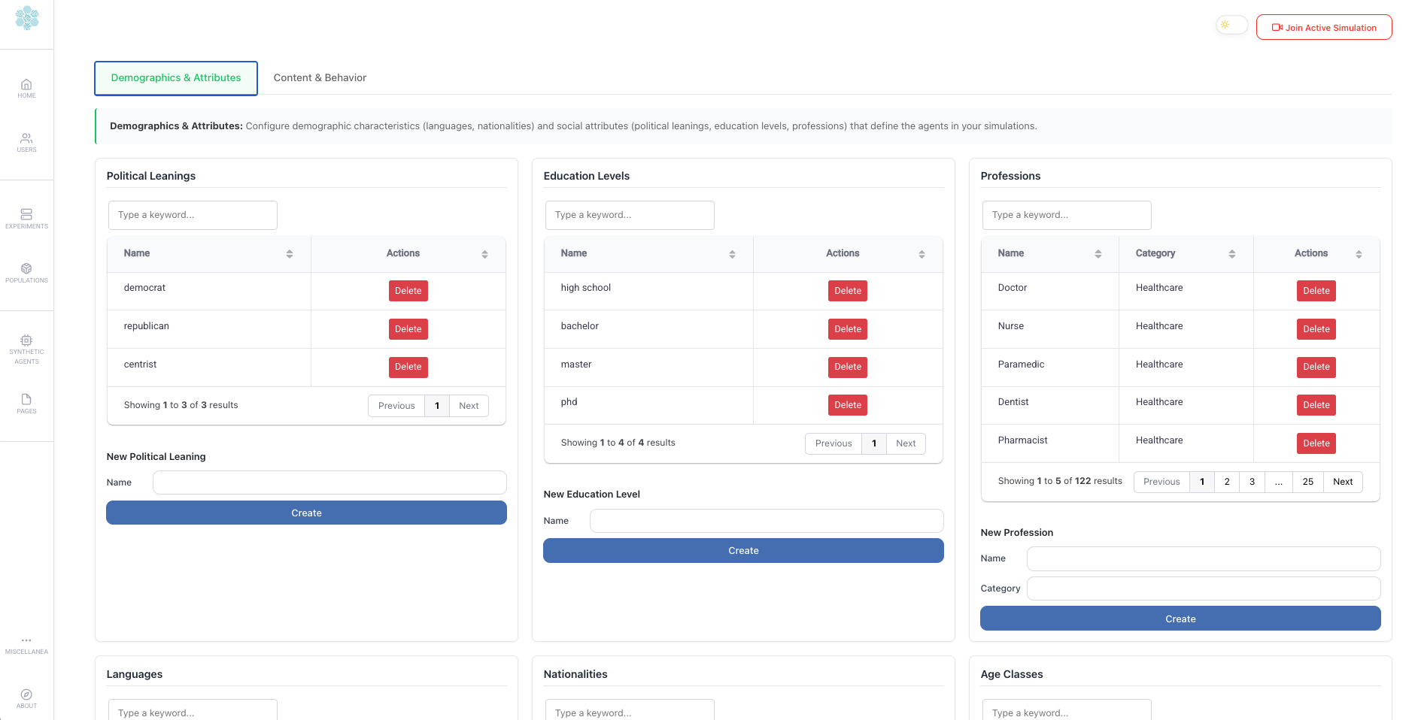1418x720 pixels.
Task: Open the Experiments sidebar icon
Action: [26, 218]
